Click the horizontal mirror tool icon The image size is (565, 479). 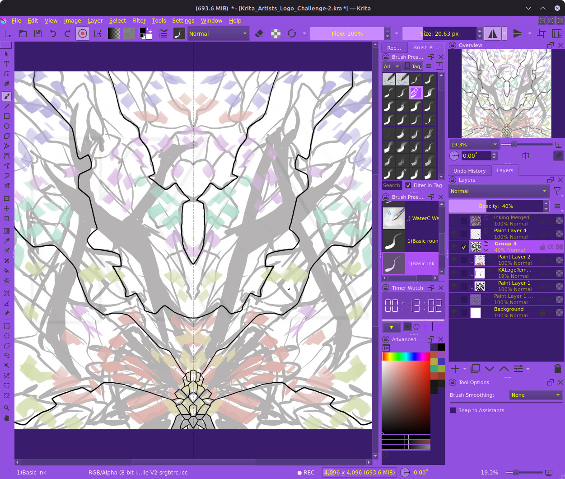pyautogui.click(x=492, y=33)
